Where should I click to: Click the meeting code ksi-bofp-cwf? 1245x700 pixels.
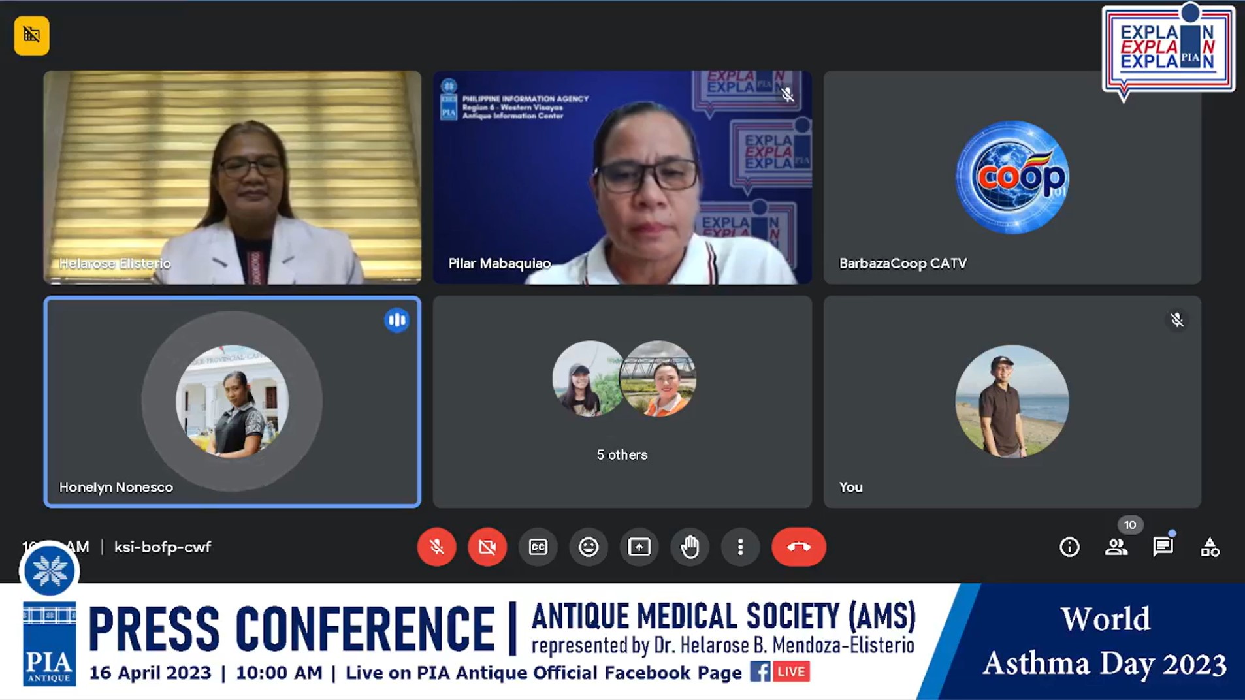(163, 547)
